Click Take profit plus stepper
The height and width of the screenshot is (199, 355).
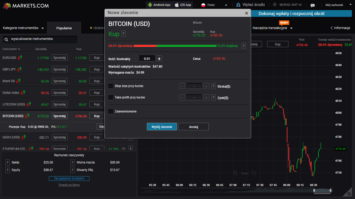tap(206, 98)
